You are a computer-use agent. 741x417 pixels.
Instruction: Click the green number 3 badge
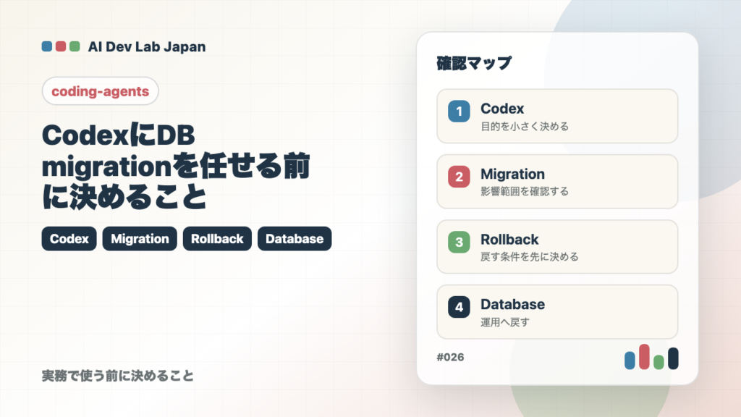click(x=459, y=242)
